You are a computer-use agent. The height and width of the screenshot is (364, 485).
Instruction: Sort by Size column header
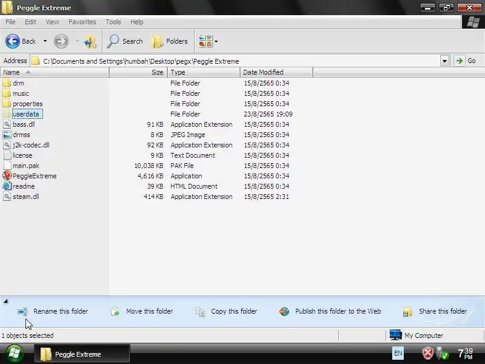tap(138, 72)
